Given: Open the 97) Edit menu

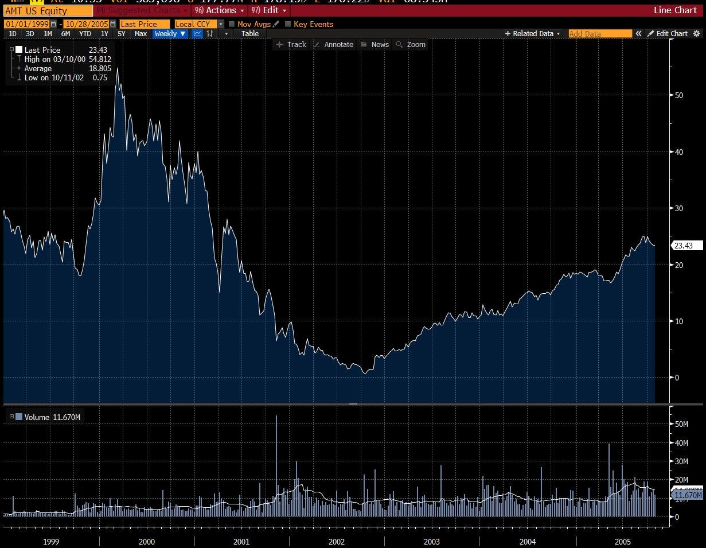Looking at the screenshot, I should (x=269, y=10).
